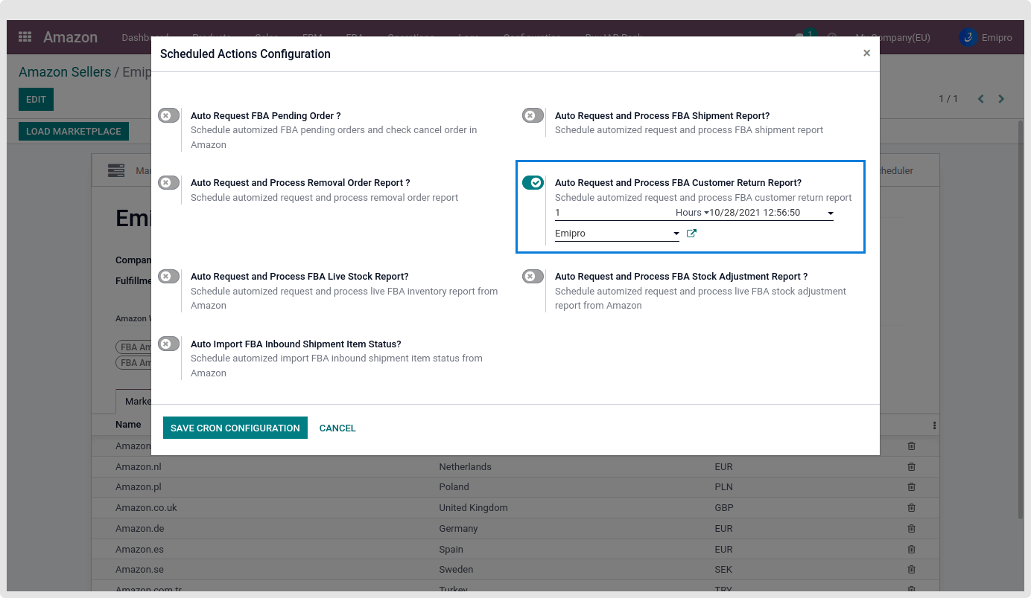Screen dimensions: 1031x598
Task: Go to the next record arrow
Action: click(1001, 99)
